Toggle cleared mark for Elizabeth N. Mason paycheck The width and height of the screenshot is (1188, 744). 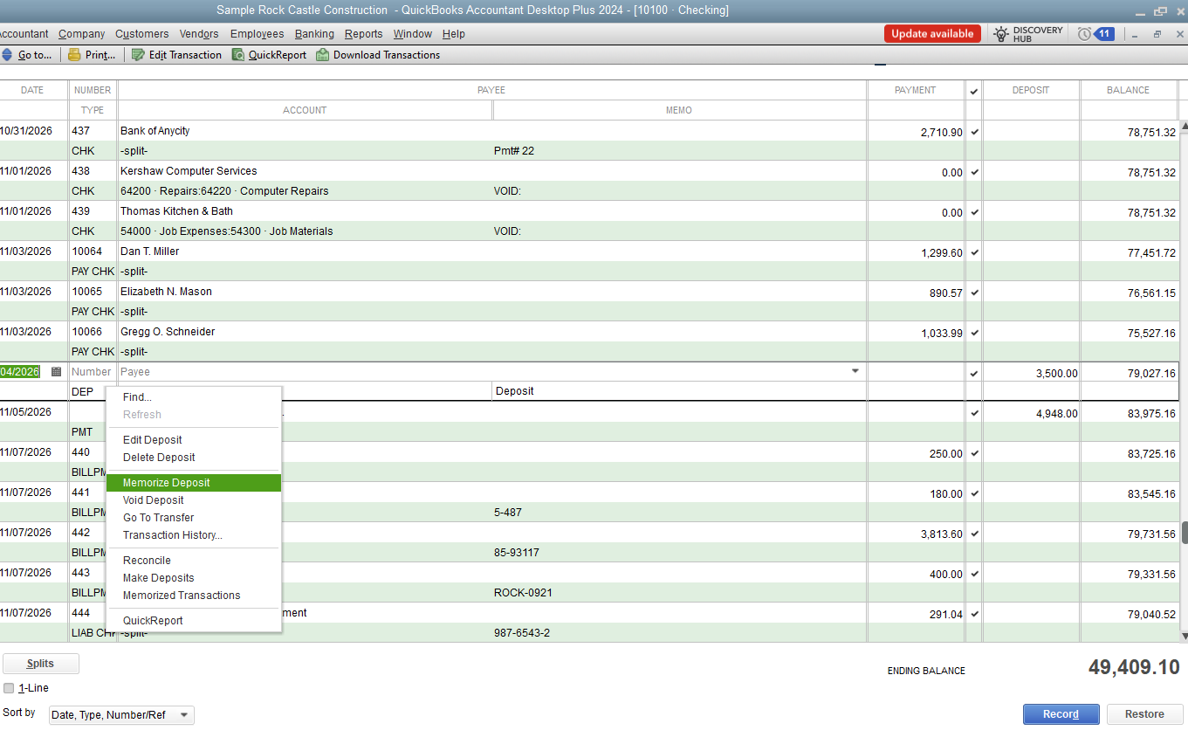[974, 293]
